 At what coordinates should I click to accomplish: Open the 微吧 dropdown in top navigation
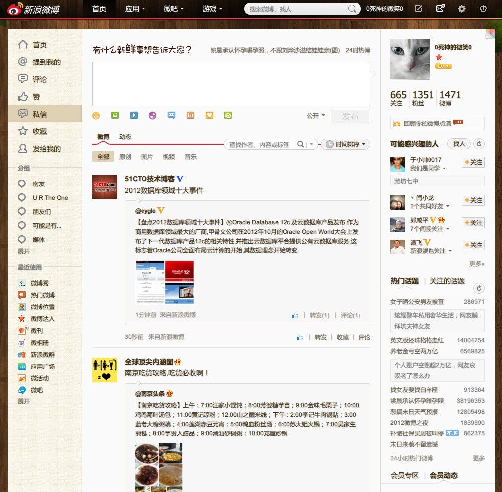[173, 9]
